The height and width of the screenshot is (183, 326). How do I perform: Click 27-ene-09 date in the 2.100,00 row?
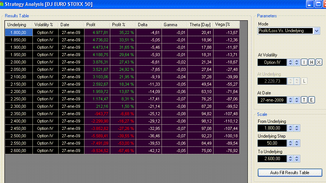[71, 77]
